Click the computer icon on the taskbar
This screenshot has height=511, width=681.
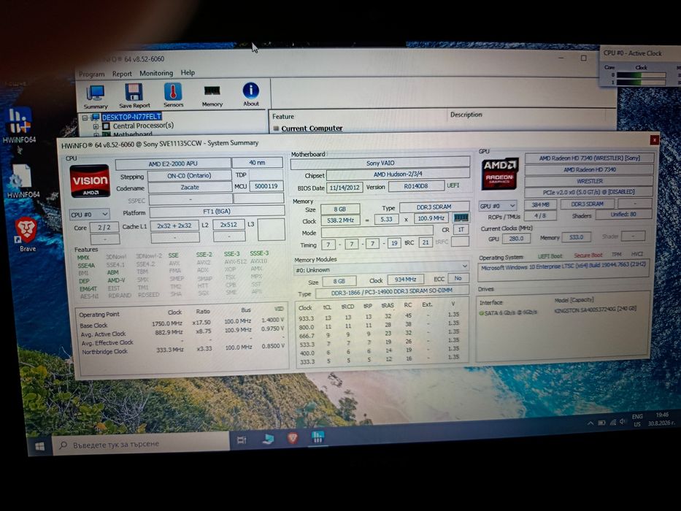pos(268,439)
